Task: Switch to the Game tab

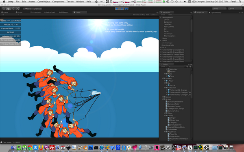Action: 80,12
